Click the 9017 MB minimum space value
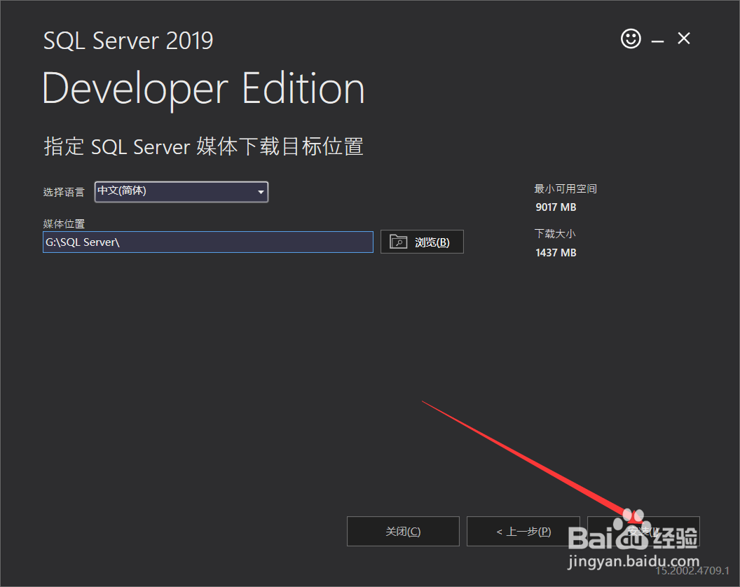This screenshot has width=740, height=587. (x=556, y=207)
